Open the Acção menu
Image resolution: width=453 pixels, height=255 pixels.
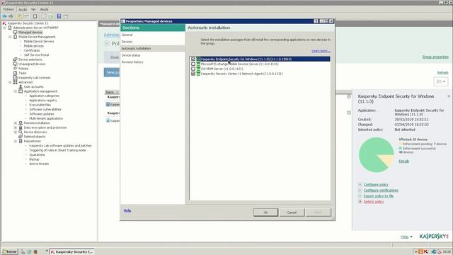23,9
